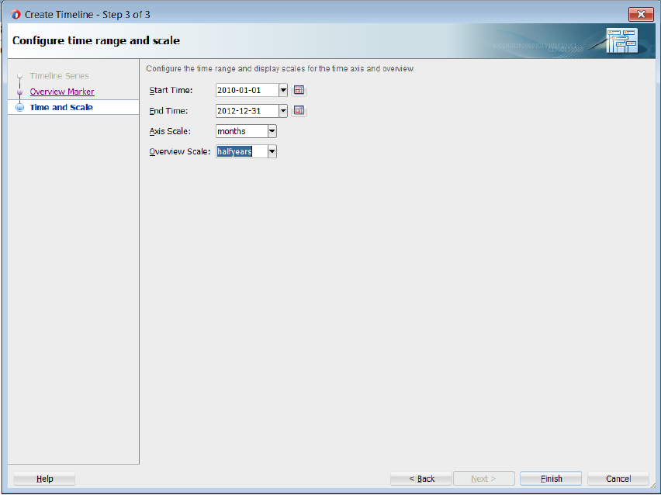Click the End Time label
This screenshot has width=661, height=495.
point(168,111)
